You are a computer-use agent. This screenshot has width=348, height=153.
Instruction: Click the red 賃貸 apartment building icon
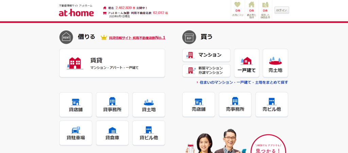[x=75, y=63]
